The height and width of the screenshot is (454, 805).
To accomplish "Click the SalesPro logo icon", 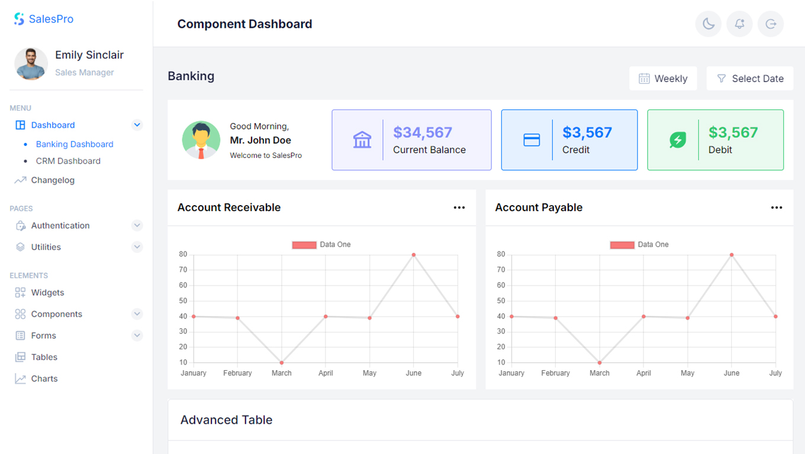I will coord(20,19).
